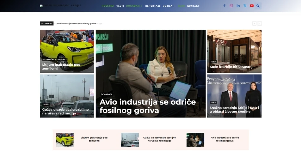301x151 pixels.
Task: Open the Reportaže menu item
Action: coord(153,6)
